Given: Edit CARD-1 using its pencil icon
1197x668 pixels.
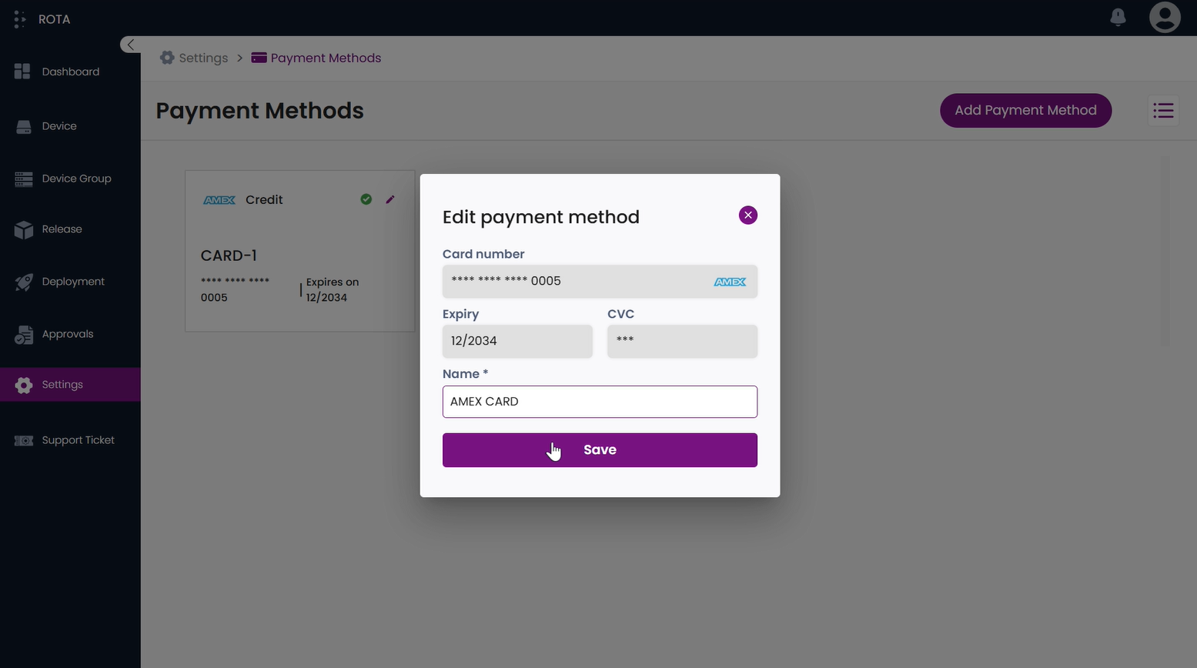Looking at the screenshot, I should [x=390, y=199].
